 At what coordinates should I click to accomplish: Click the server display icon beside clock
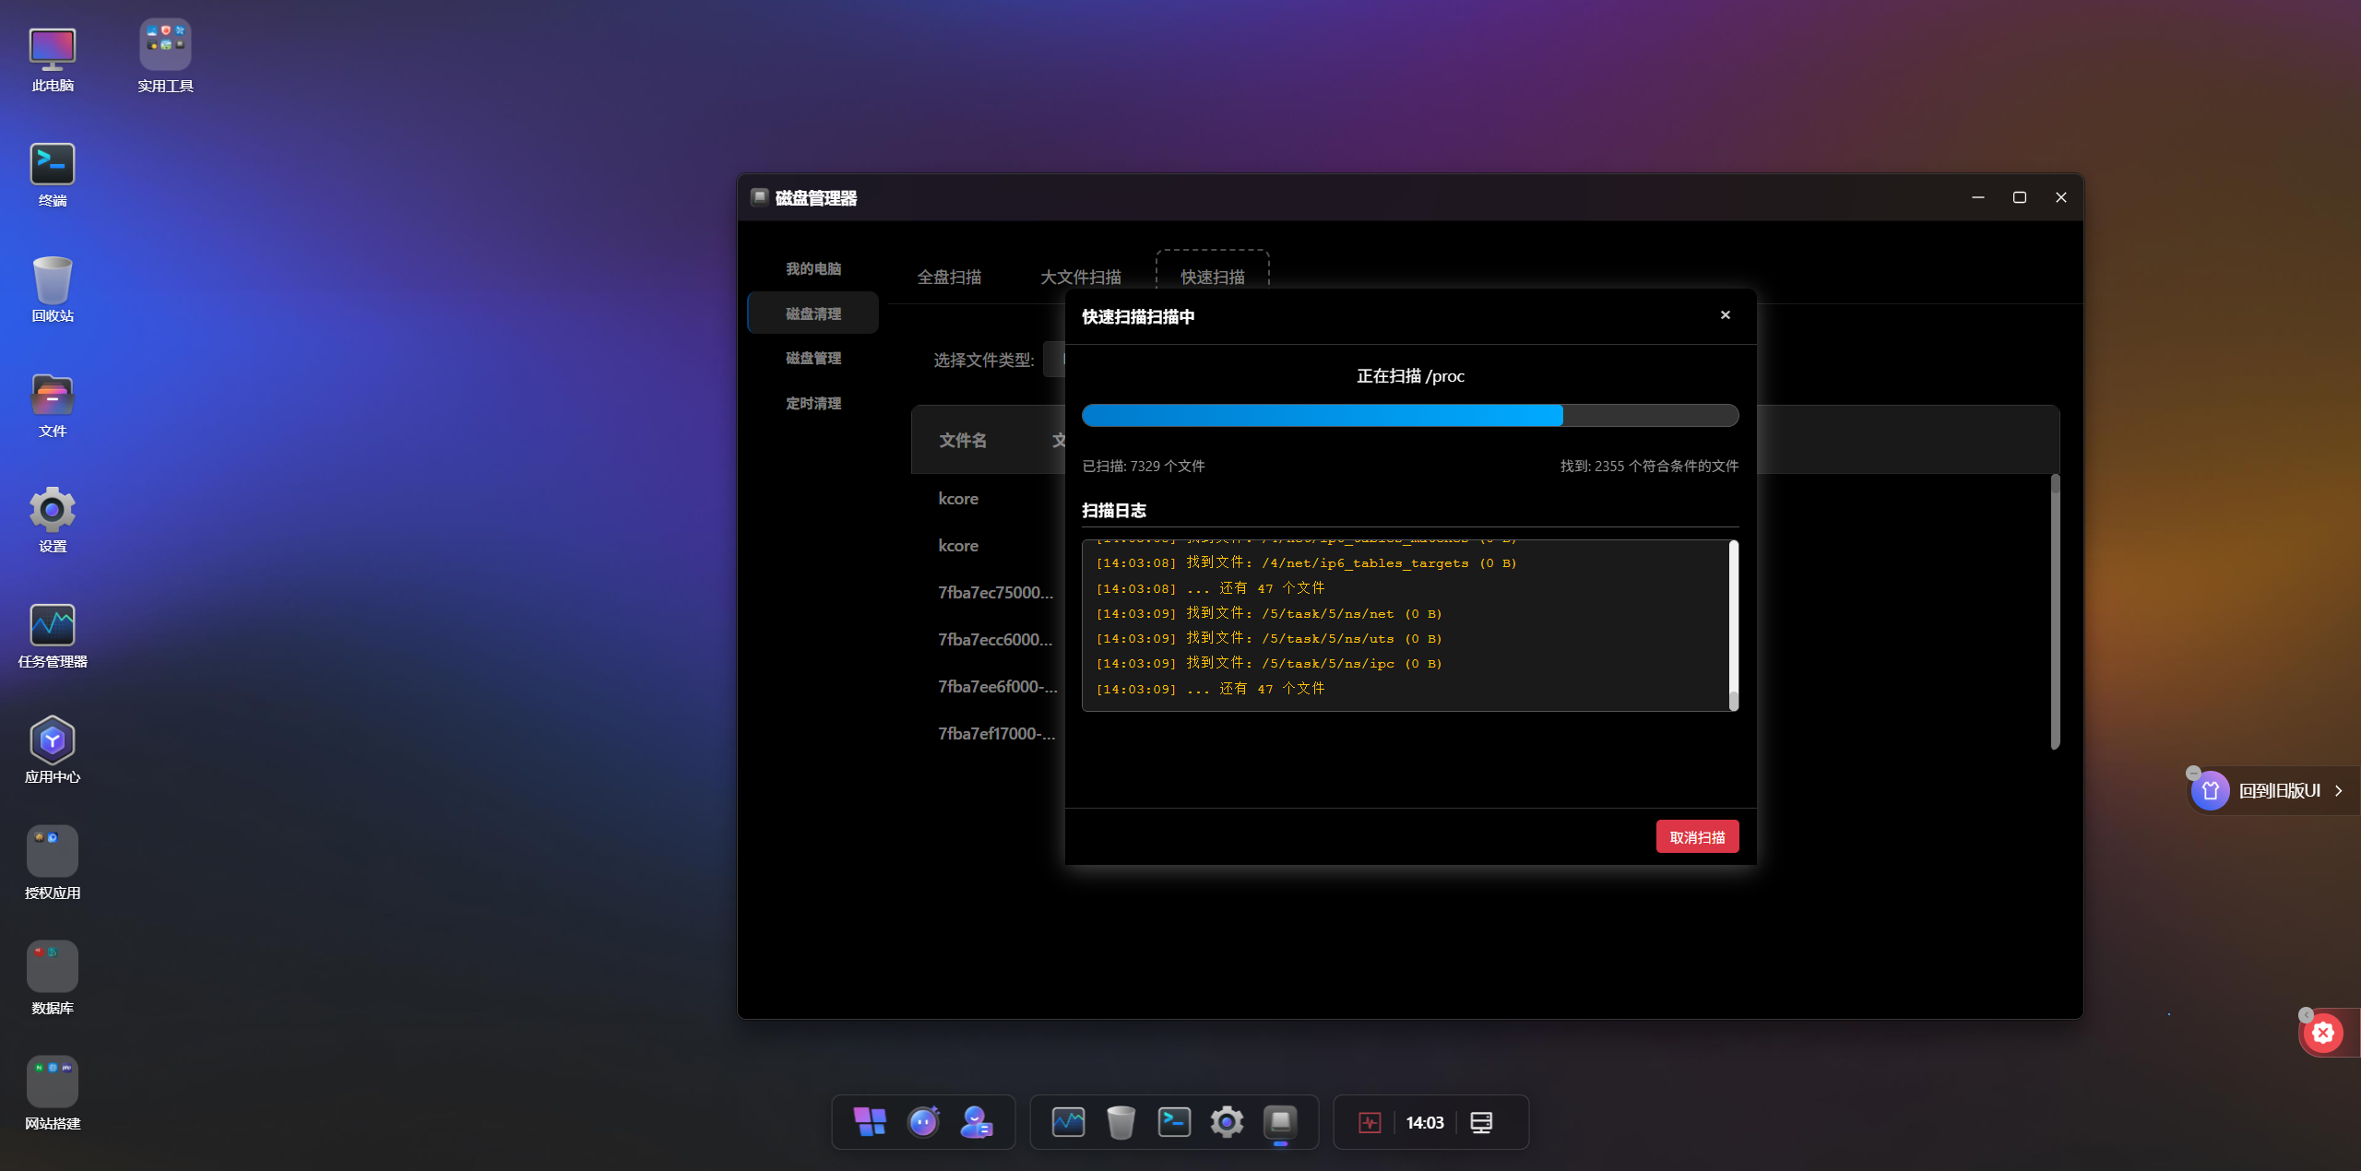click(x=1481, y=1122)
